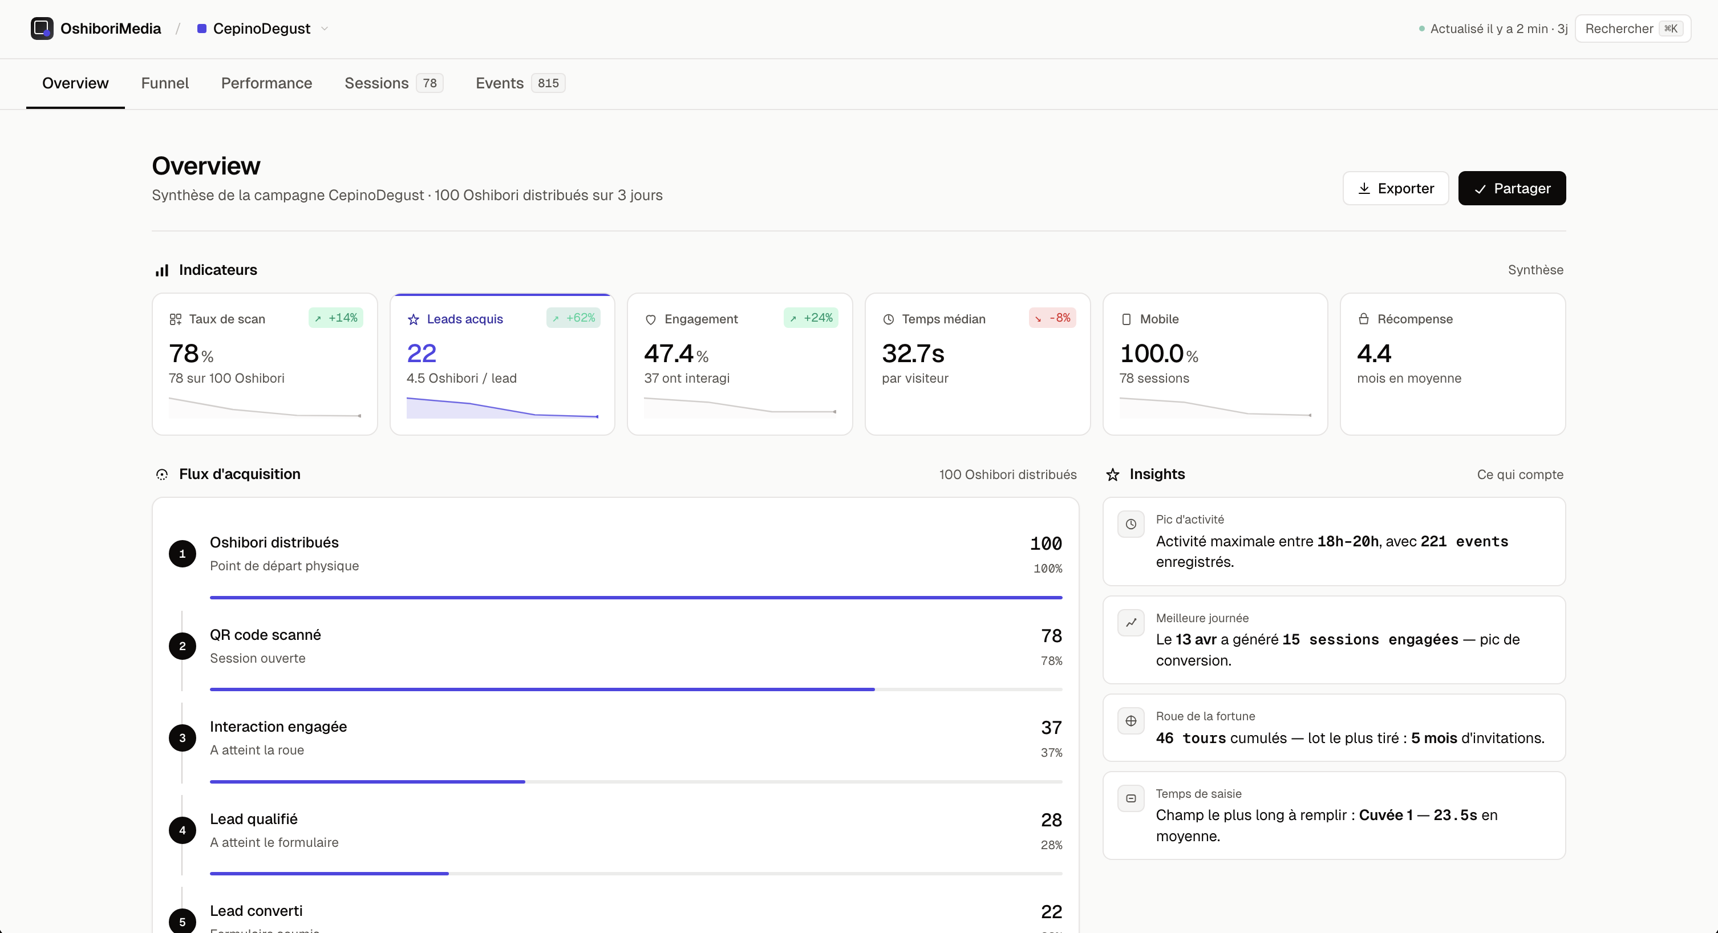Image resolution: width=1718 pixels, height=933 pixels.
Task: Click the Events count badge 815
Action: tap(548, 83)
